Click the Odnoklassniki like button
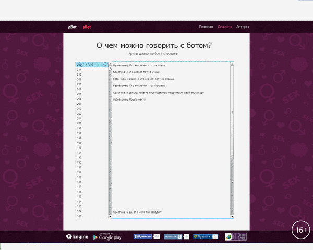Image resolution: width=313 pixels, height=250 pixels. (x=206, y=236)
